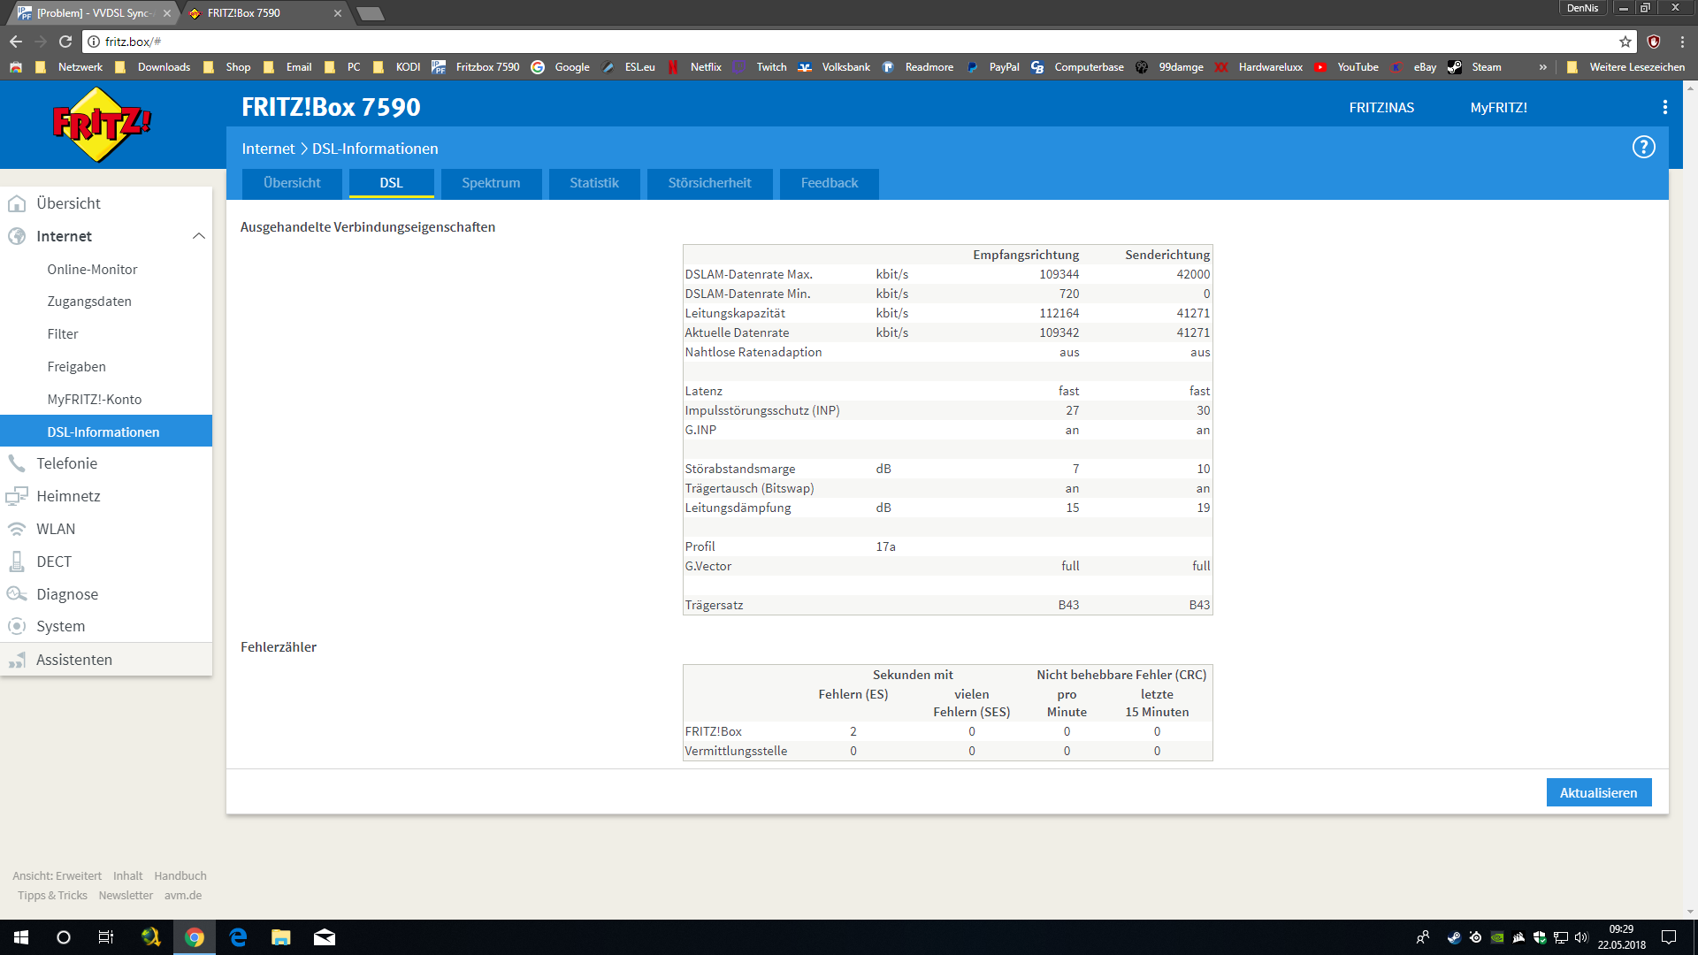Bookmark page with the star icon

[x=1625, y=42]
